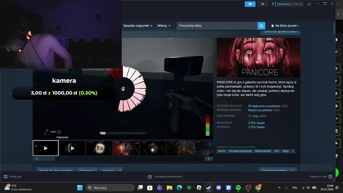Open Spotify from the taskbar
Screen dimensions: 343x193
coord(238,188)
